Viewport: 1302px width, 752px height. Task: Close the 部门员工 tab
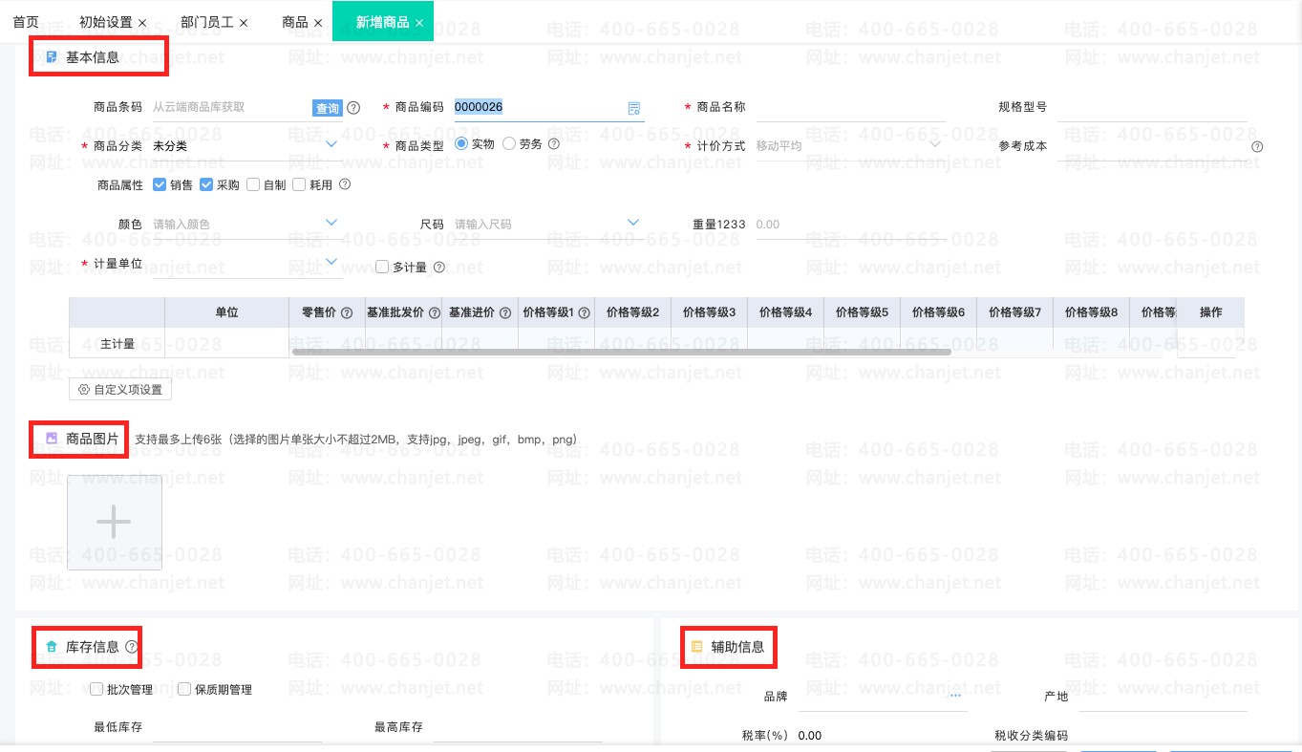244,22
